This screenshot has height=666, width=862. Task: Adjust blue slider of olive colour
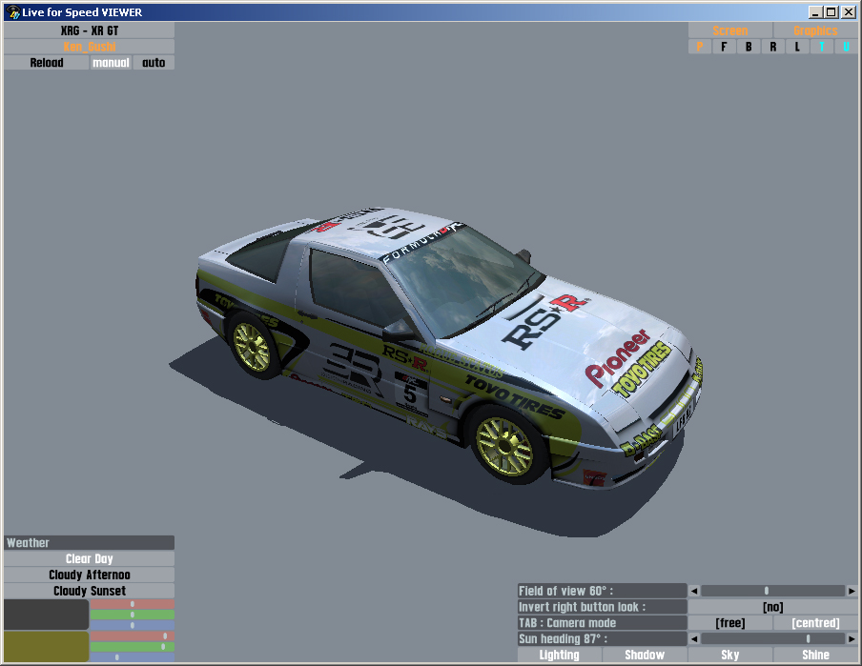(x=132, y=657)
